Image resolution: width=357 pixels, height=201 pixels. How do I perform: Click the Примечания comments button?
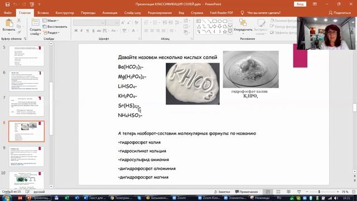click(x=247, y=192)
